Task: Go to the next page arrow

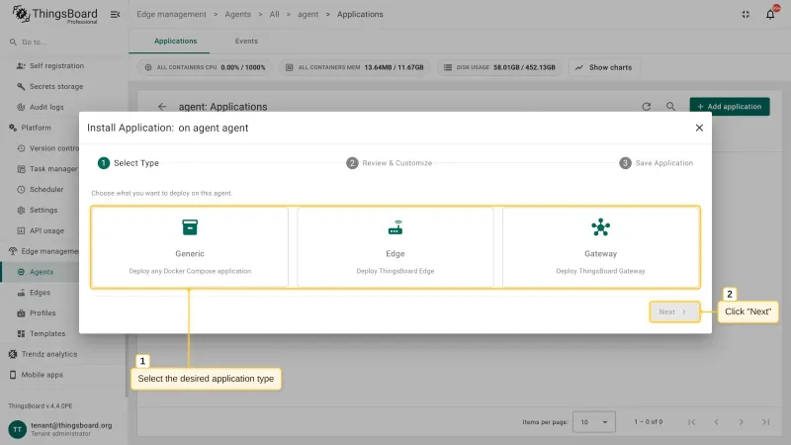Action: 741,422
